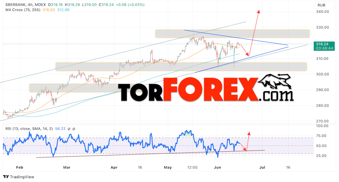This screenshot has width=339, height=182.
Task: Click the orange MA value 316.83
Action: click(x=49, y=10)
